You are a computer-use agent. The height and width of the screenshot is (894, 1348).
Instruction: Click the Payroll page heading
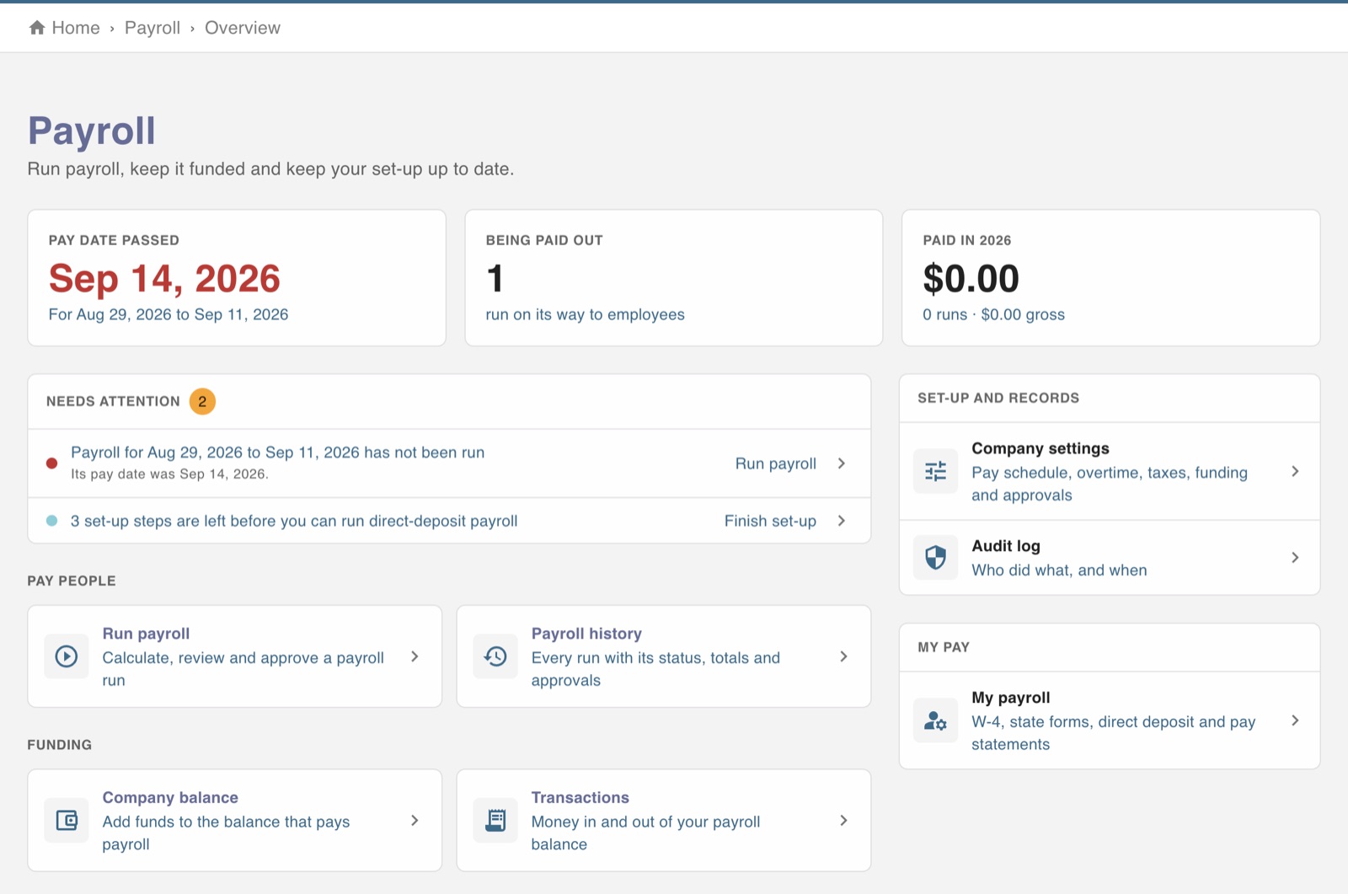[91, 131]
